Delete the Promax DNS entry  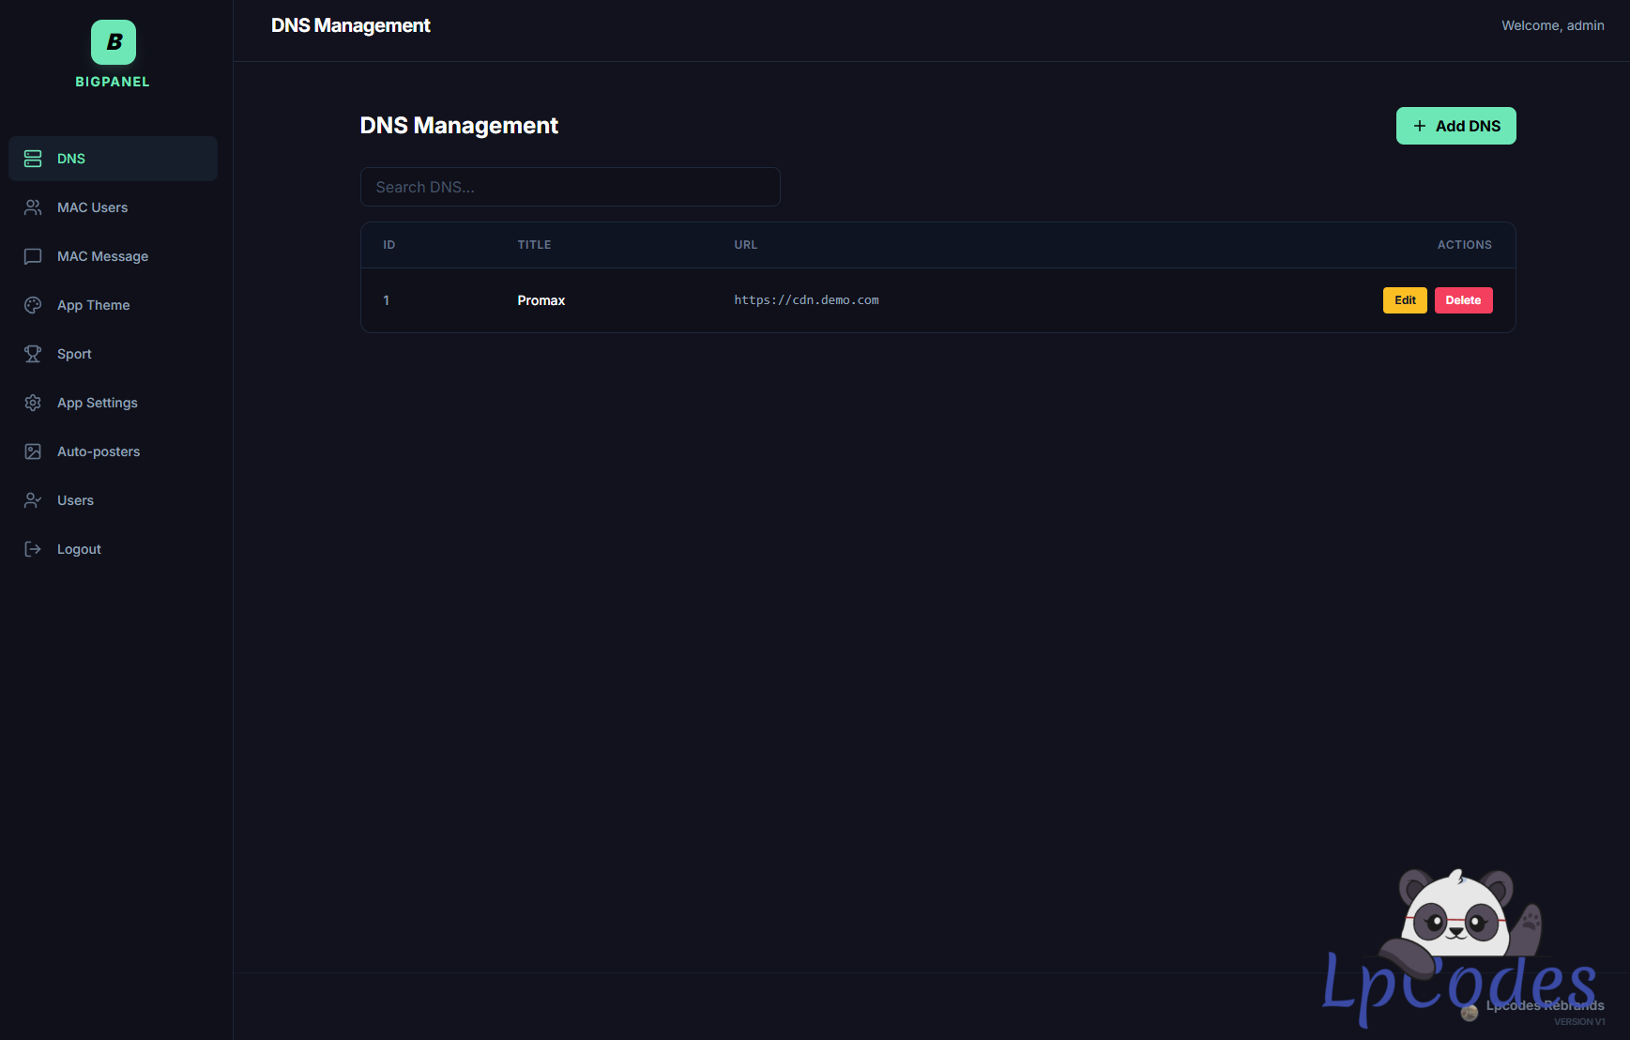pyautogui.click(x=1462, y=300)
